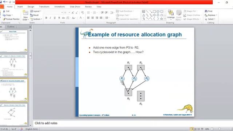
Task: Select the Text Box shape
Action: [143, 11]
